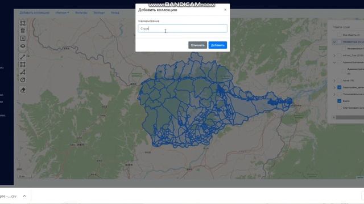This screenshot has width=364, height=204.
Task: Click the Наименование text input field
Action: click(183, 28)
